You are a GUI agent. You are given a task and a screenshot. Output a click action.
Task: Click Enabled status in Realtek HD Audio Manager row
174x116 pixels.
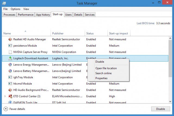pyautogui.click(x=91, y=39)
